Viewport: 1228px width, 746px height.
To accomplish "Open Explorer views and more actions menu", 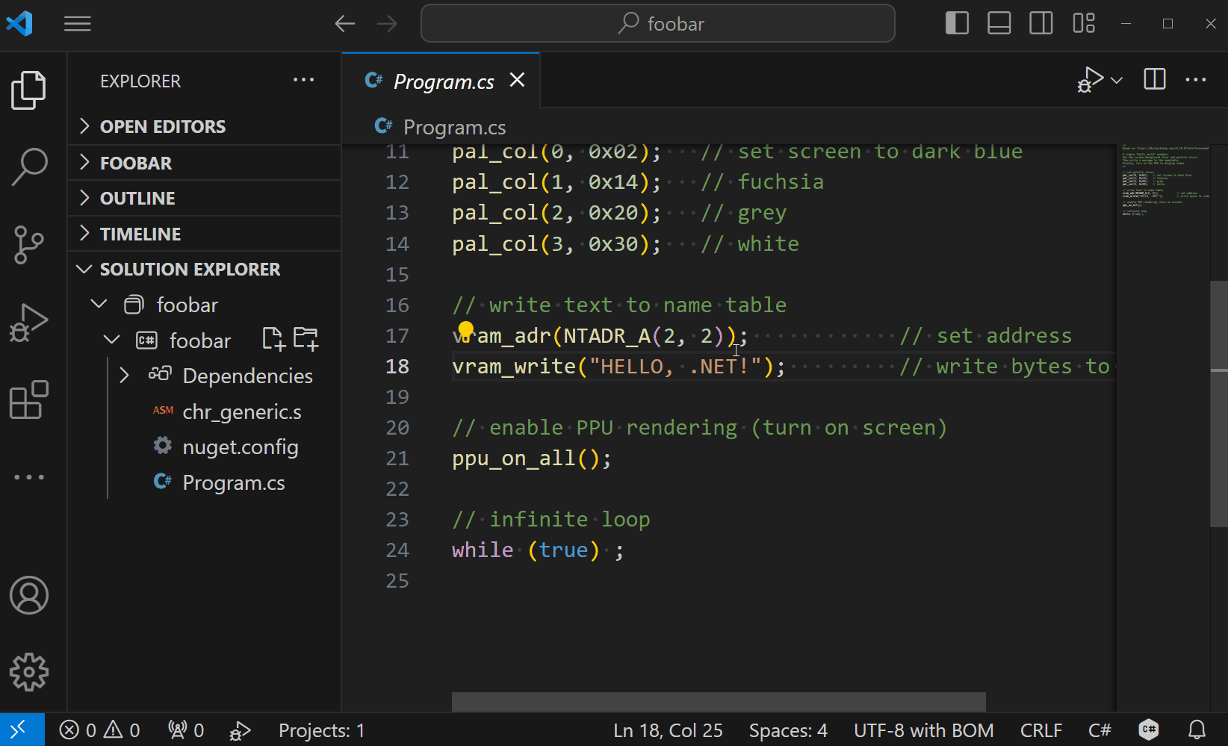I will [303, 80].
